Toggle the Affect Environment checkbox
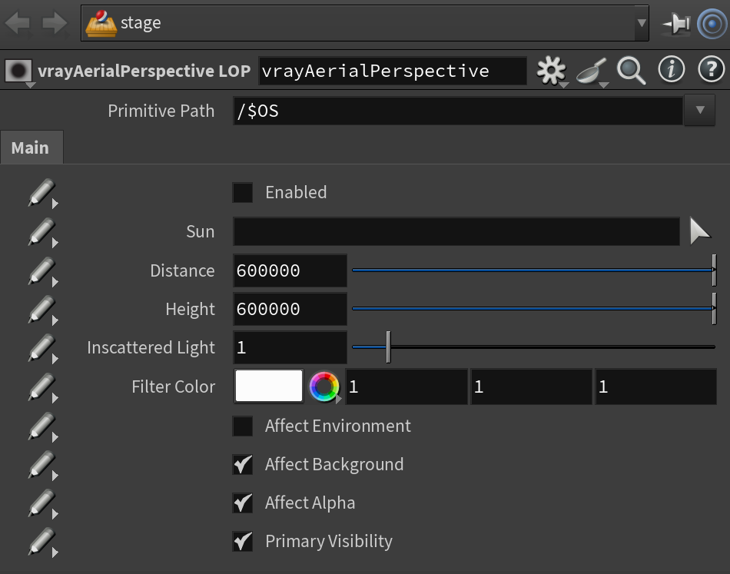The height and width of the screenshot is (574, 730). 243,426
